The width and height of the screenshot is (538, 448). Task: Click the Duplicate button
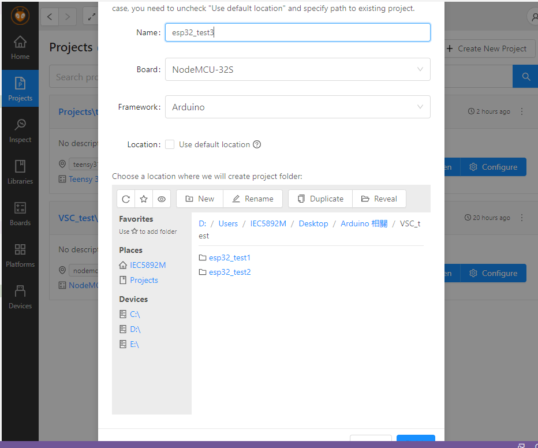(x=320, y=199)
